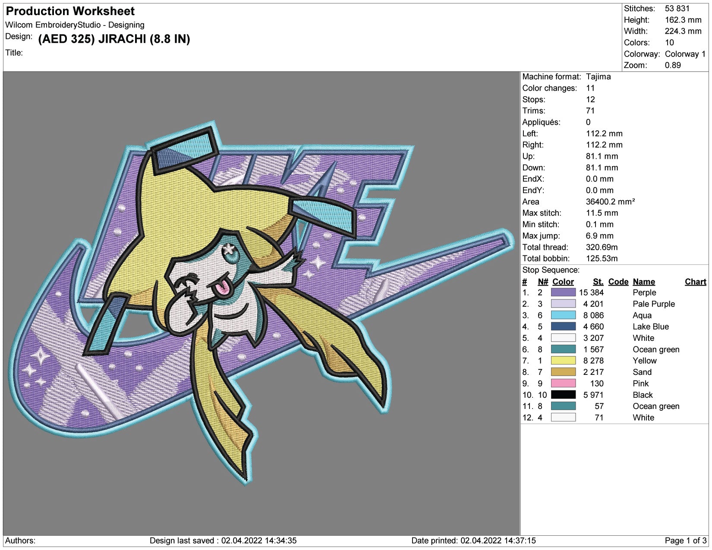The height and width of the screenshot is (550, 712).
Task: Click the Height value '162.3 mm'
Action: click(x=683, y=20)
